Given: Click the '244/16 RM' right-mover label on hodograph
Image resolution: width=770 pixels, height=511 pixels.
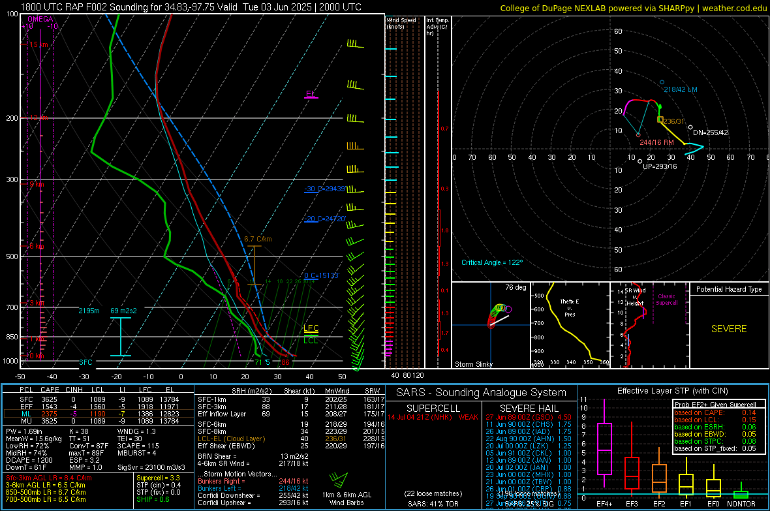Looking at the screenshot, I should (x=656, y=142).
